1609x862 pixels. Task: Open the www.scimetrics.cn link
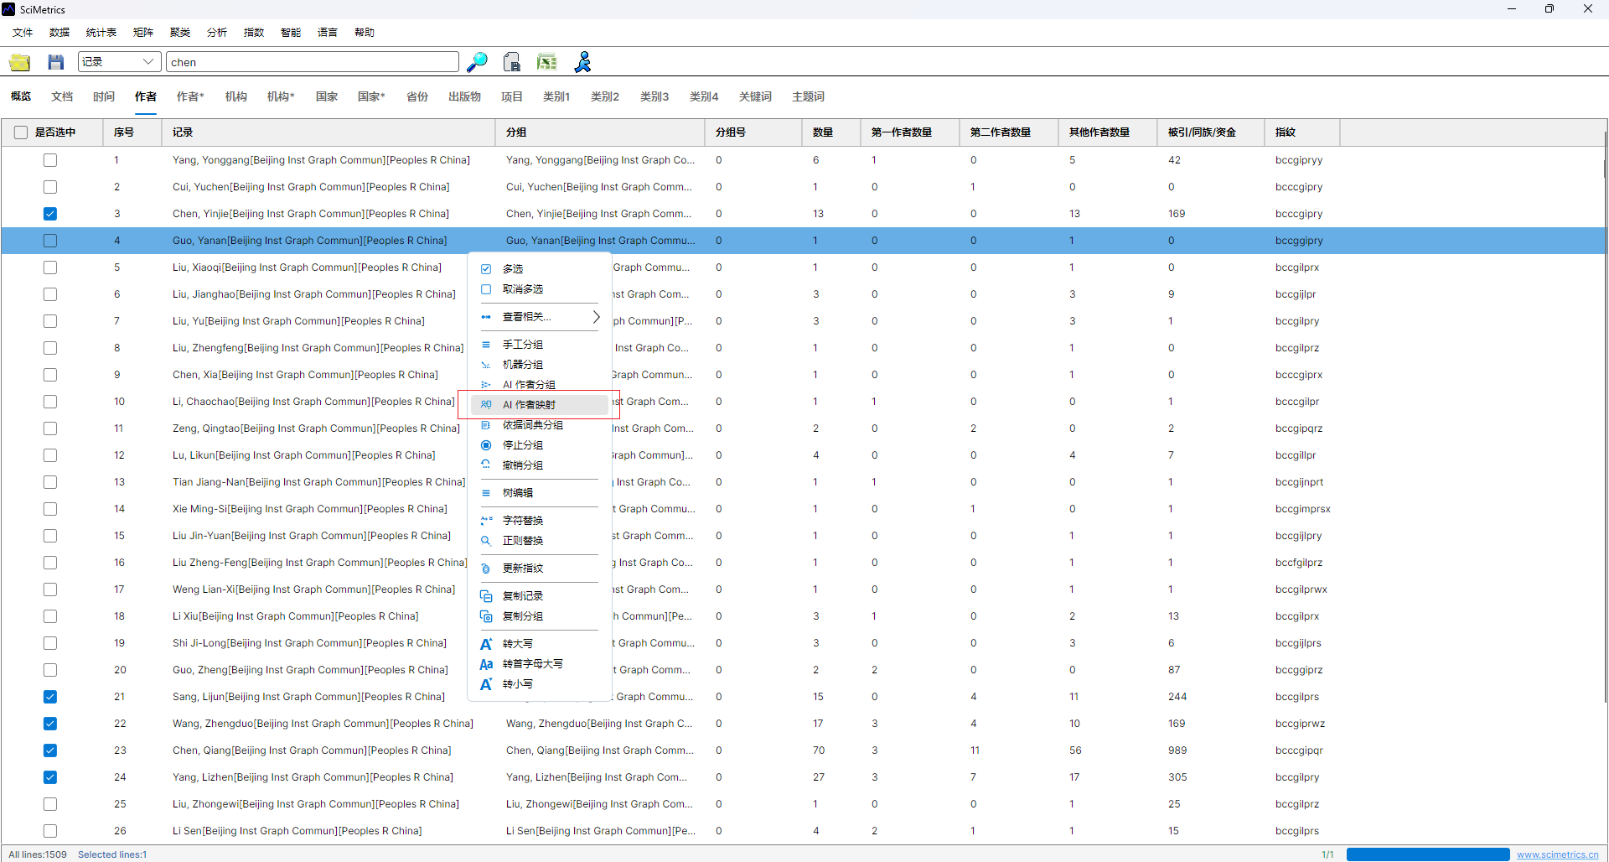tap(1558, 854)
